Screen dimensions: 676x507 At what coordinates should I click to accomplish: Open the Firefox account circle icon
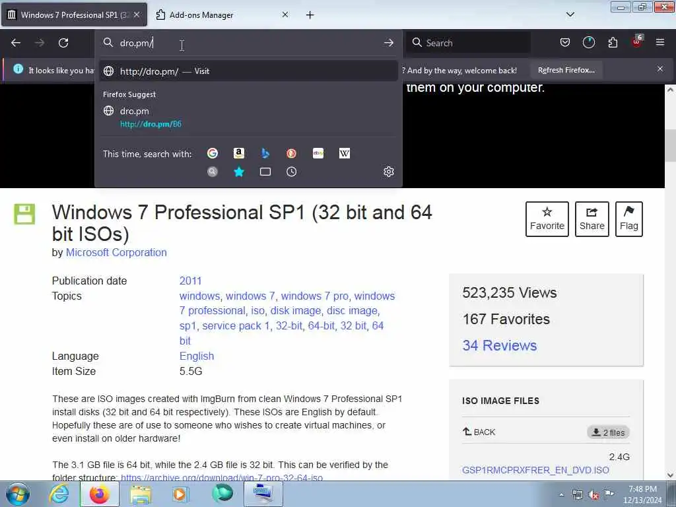[x=588, y=42]
